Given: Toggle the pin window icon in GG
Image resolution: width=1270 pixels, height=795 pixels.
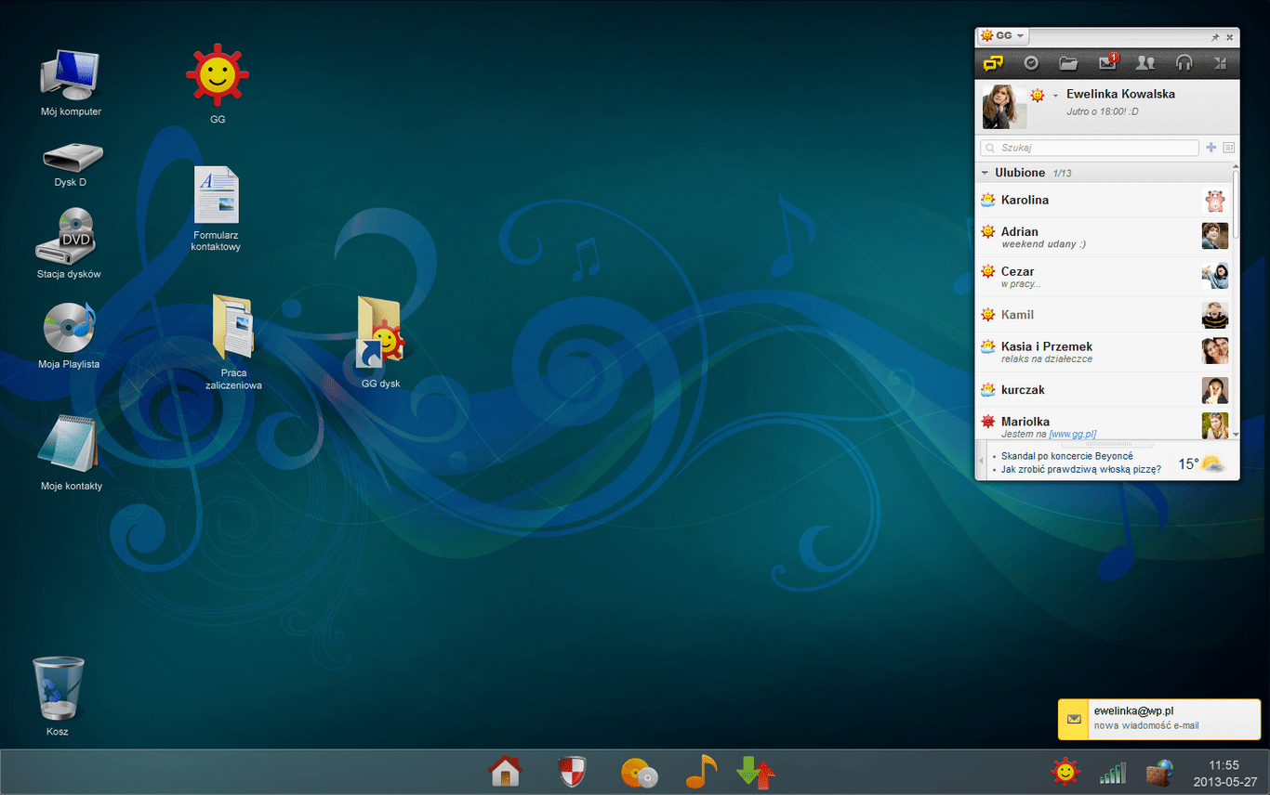Looking at the screenshot, I should (x=1214, y=37).
